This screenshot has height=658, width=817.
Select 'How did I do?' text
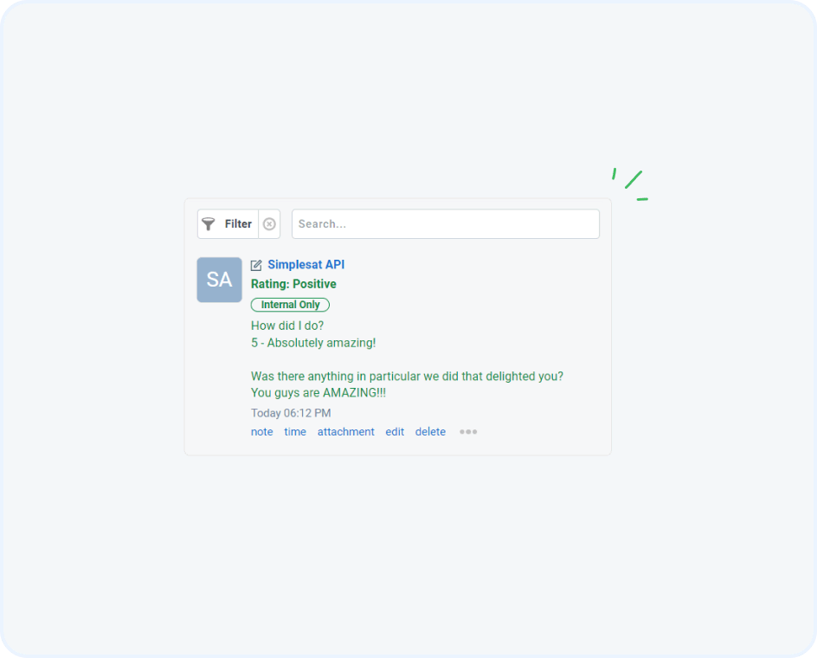pyautogui.click(x=287, y=326)
